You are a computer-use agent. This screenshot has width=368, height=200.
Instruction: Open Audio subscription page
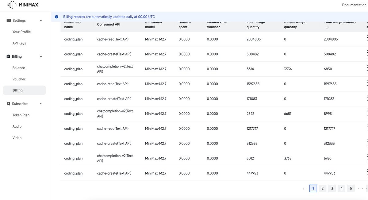point(17,126)
